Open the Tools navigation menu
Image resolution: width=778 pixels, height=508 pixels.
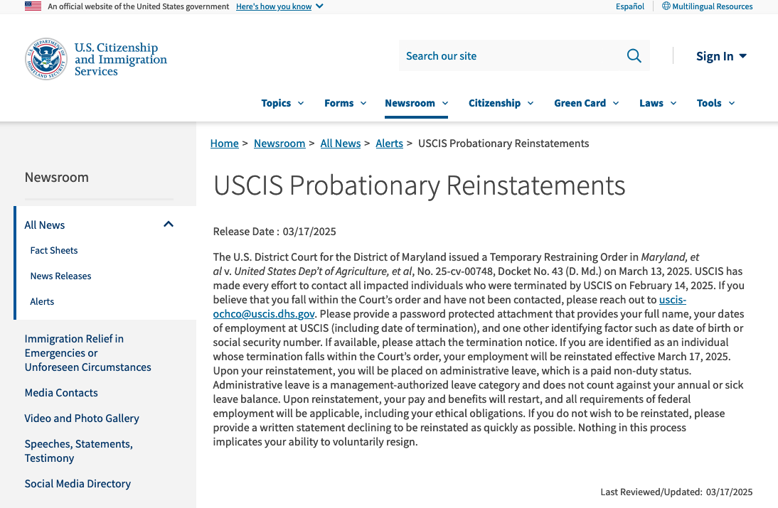point(715,103)
